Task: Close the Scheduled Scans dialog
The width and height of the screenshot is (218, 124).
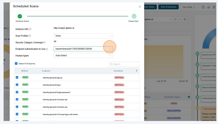Action: (140, 7)
